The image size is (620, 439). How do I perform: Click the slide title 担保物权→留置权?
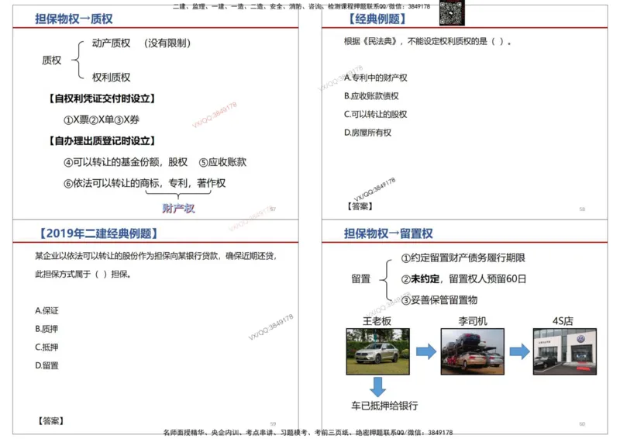388,233
